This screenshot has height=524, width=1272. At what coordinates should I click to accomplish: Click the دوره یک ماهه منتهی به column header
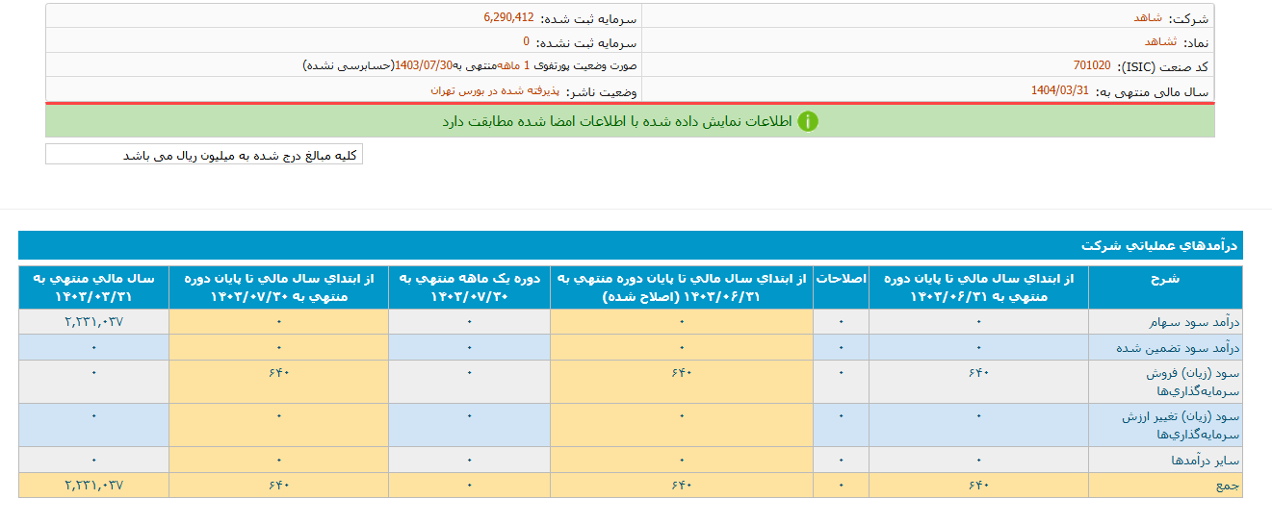coord(469,287)
